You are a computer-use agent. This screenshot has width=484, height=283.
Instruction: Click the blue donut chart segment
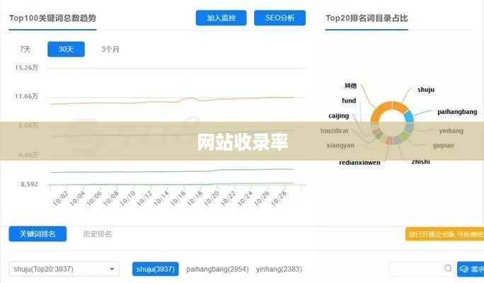409,116
